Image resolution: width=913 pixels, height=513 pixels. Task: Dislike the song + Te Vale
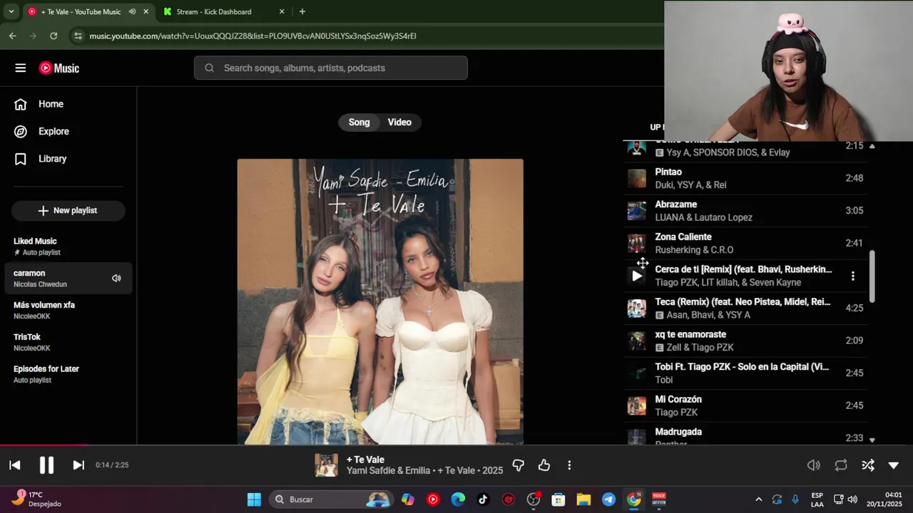point(519,465)
